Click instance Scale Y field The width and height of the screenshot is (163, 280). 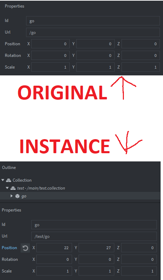click(96, 271)
